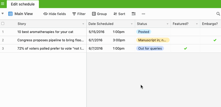Click the Main View grid icon

pyautogui.click(x=11, y=14)
